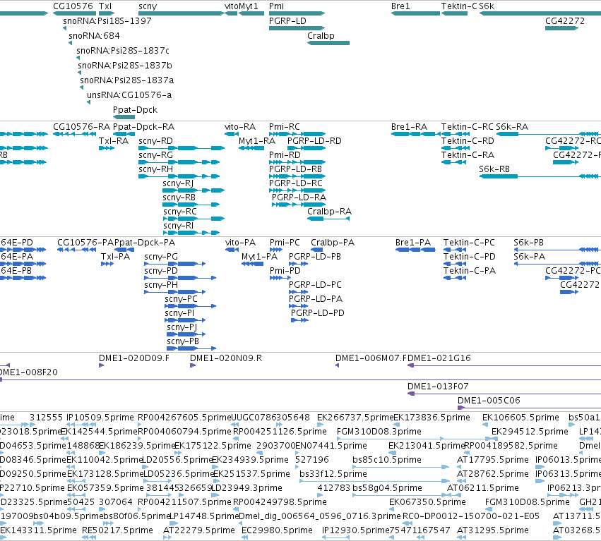
Task: Open the FGM310D08.3prime EST label
Action: click(379, 432)
